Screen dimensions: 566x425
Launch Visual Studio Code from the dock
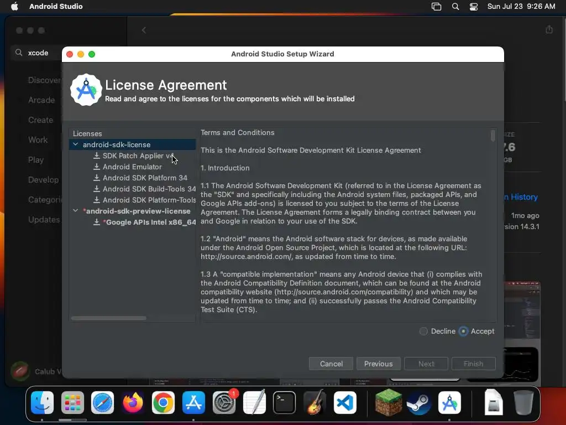pyautogui.click(x=345, y=403)
